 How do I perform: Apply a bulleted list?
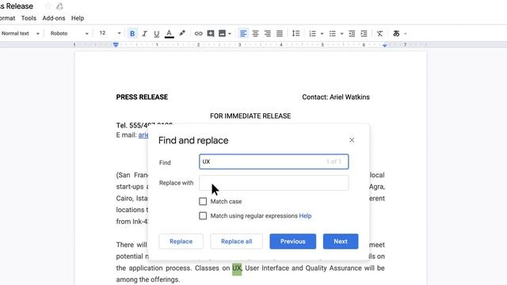click(x=333, y=33)
